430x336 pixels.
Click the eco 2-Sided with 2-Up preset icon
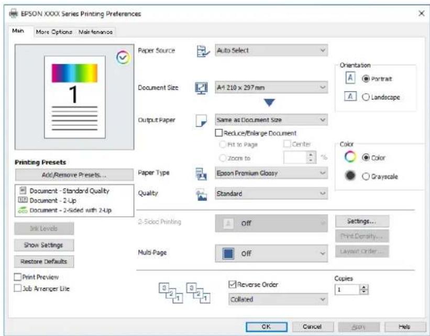click(x=23, y=210)
